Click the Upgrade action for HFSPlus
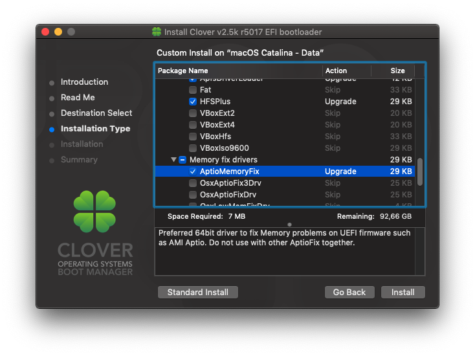This screenshot has height=356, width=475. (340, 102)
